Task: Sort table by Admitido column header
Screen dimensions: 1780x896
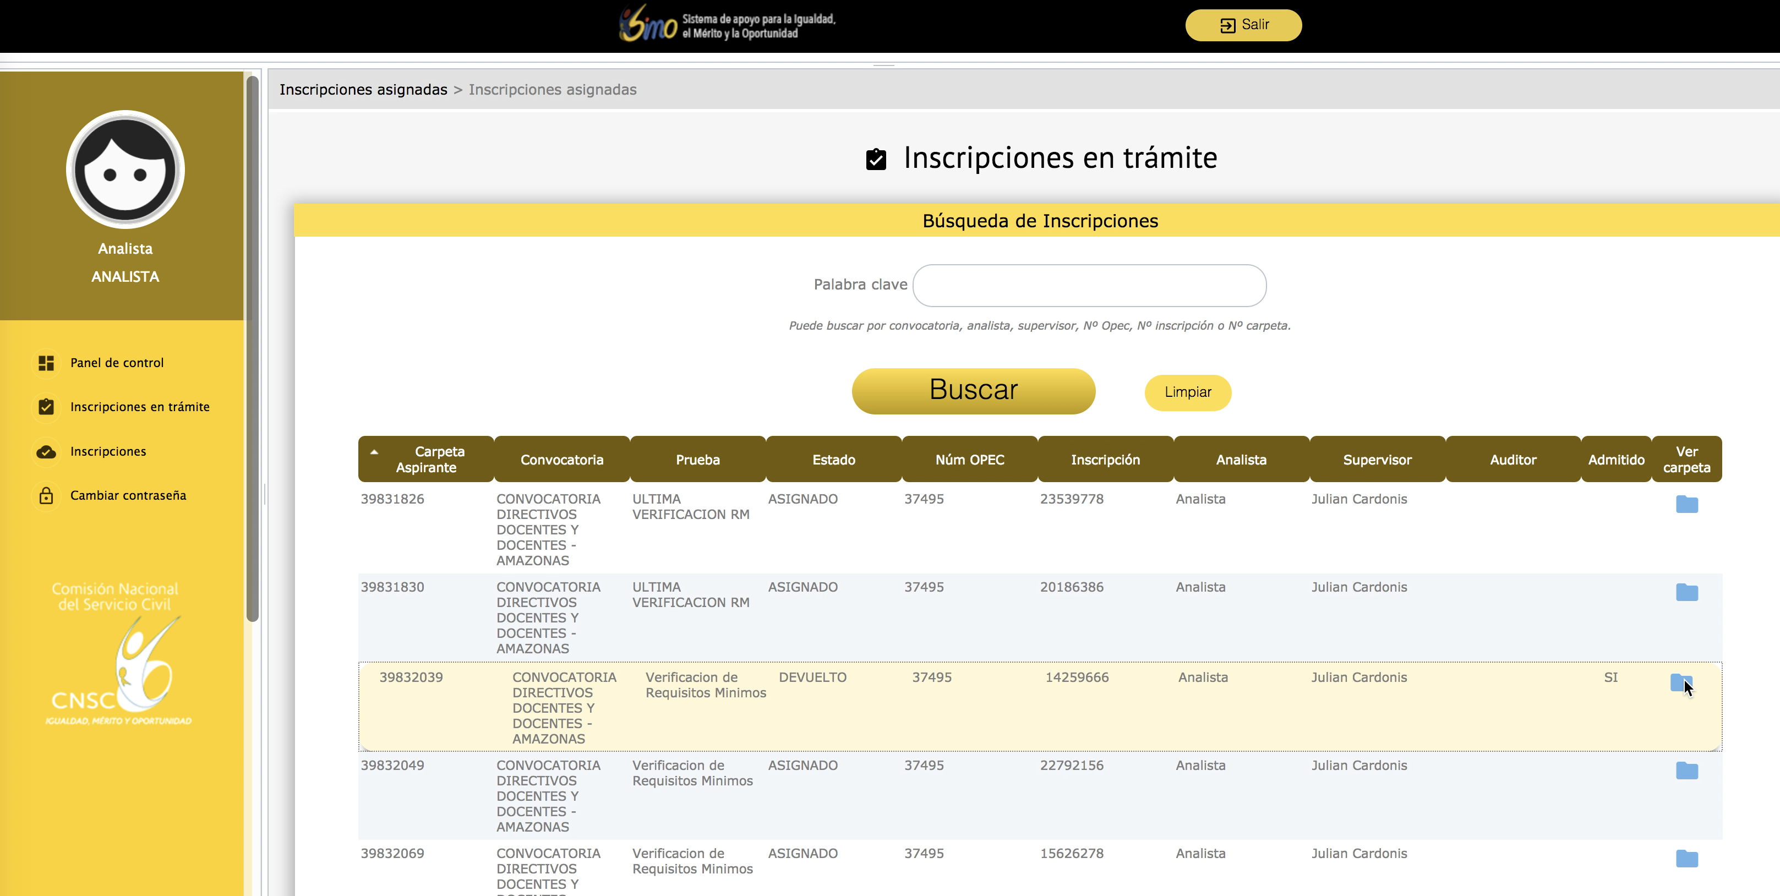Action: coord(1615,460)
